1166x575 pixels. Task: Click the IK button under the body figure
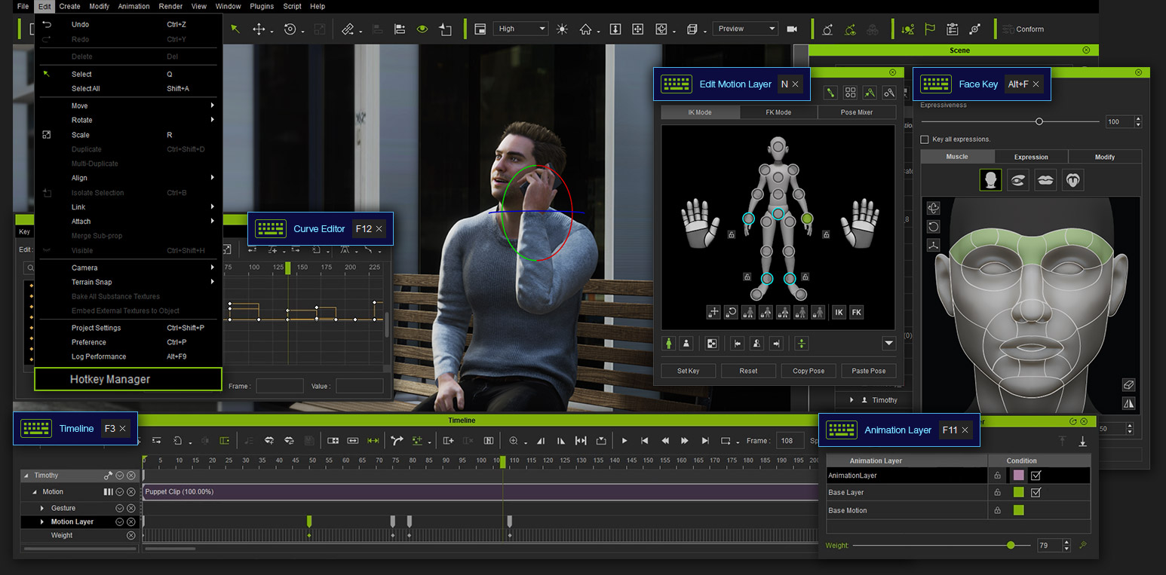click(839, 312)
